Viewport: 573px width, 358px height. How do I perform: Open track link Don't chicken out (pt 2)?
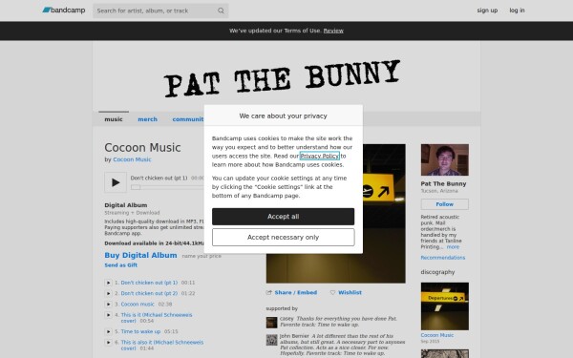coord(149,293)
